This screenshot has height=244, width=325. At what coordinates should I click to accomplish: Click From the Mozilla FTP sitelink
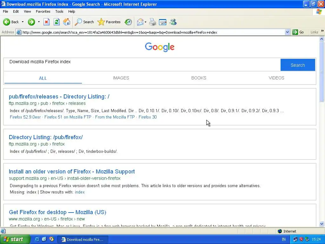click(x=115, y=117)
